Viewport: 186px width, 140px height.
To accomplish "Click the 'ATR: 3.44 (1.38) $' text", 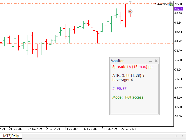I will point(128,76).
